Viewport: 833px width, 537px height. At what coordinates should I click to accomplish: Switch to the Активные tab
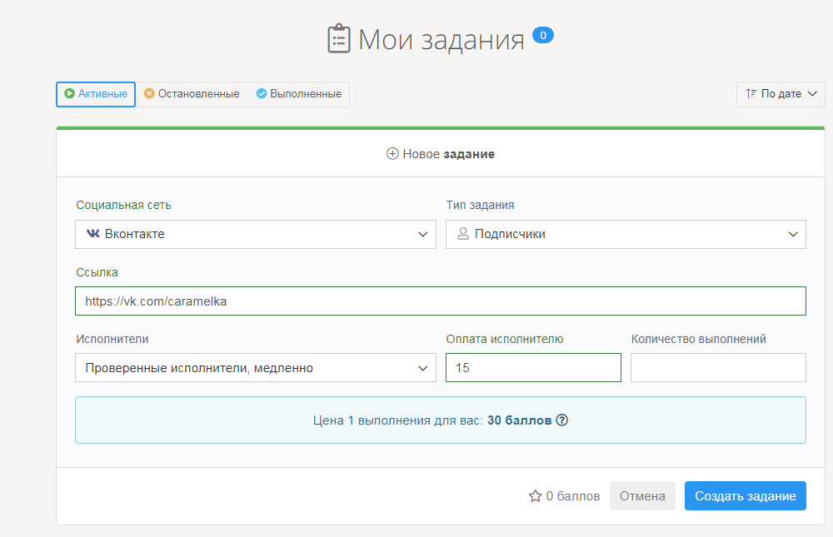pyautogui.click(x=96, y=94)
